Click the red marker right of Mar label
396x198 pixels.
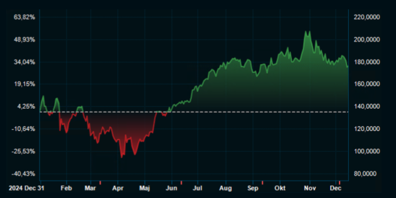pyautogui.click(x=100, y=183)
